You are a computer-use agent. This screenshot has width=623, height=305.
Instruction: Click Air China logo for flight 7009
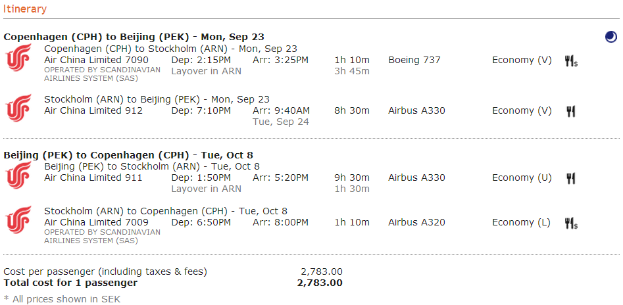tap(18, 220)
